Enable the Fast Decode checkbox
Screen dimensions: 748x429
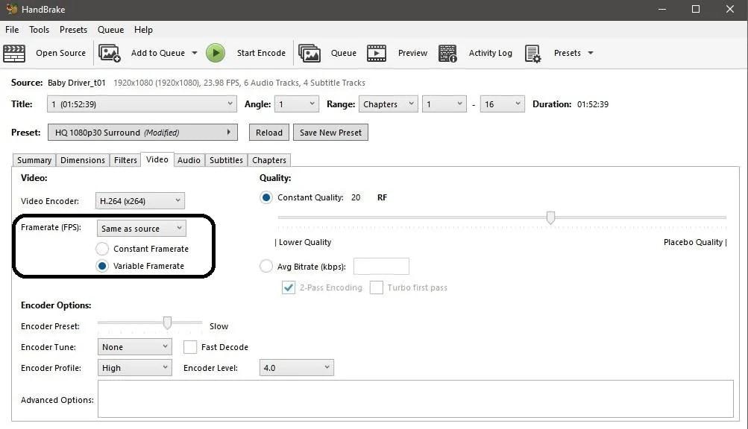[190, 347]
